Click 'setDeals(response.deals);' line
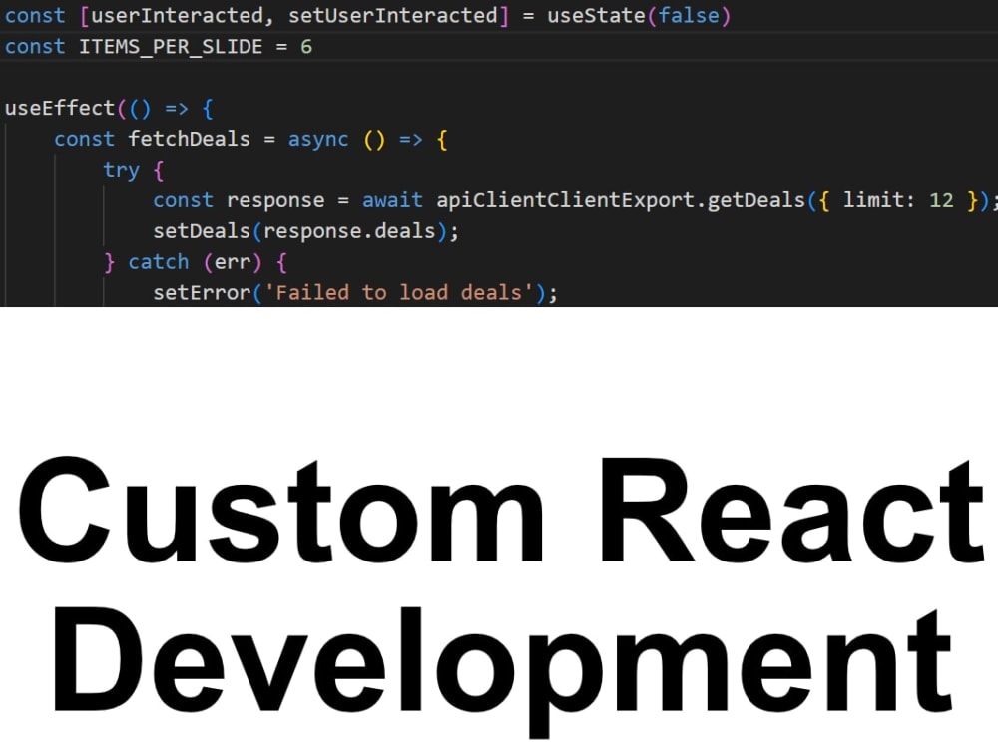Screen dimensions: 998x748 [x=305, y=231]
